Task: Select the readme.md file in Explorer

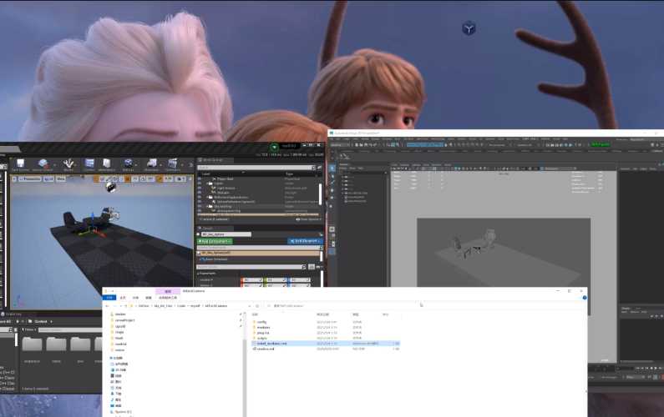Action: (x=266, y=349)
